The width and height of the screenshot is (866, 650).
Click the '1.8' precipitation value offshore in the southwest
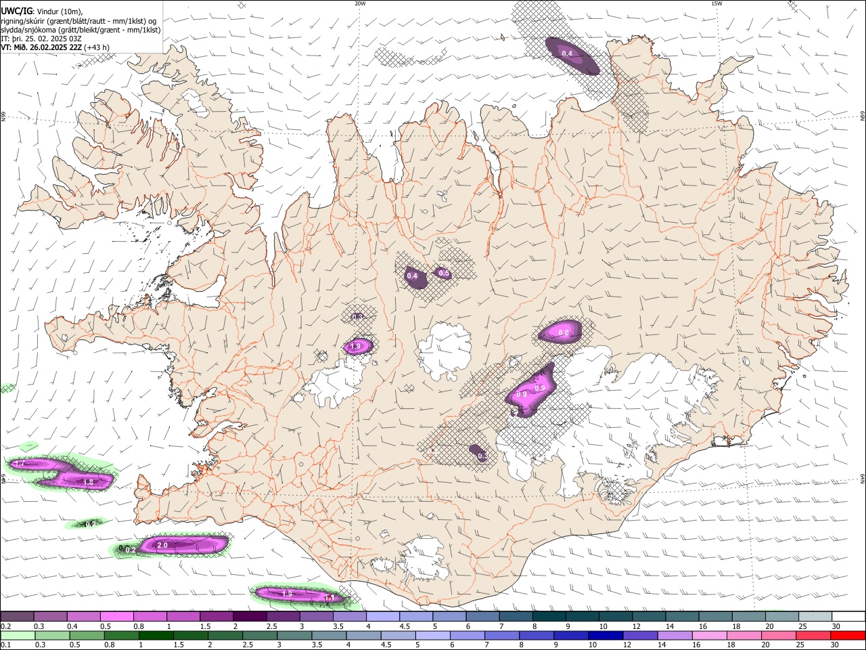[x=87, y=482]
